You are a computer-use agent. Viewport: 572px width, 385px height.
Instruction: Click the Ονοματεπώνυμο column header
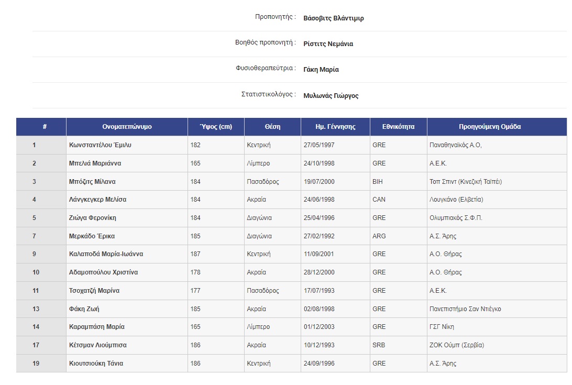[127, 126]
